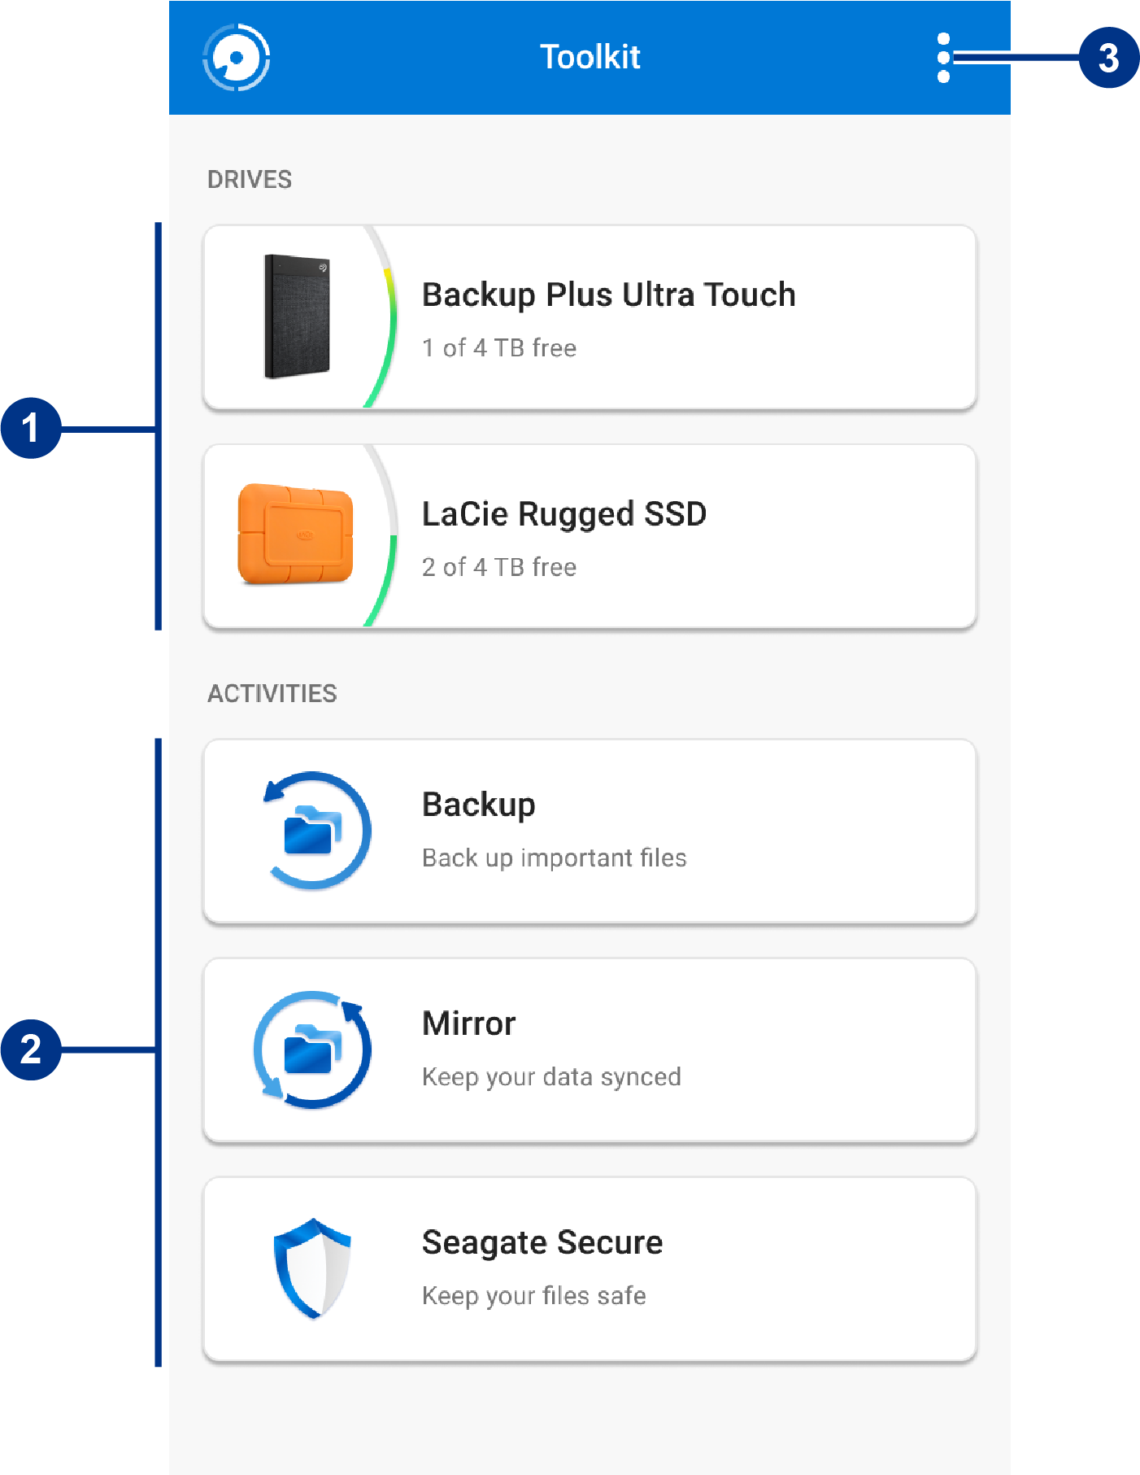Viewport: 1140px width, 1475px height.
Task: Open the three-dot More menu
Action: point(943,58)
